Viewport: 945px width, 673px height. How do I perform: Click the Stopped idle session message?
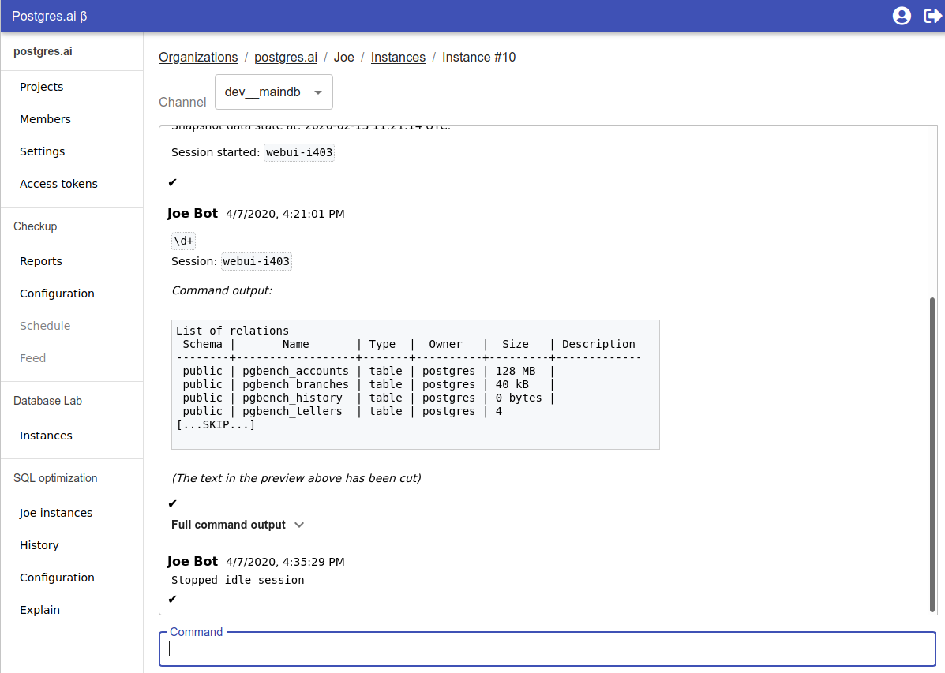tap(238, 580)
